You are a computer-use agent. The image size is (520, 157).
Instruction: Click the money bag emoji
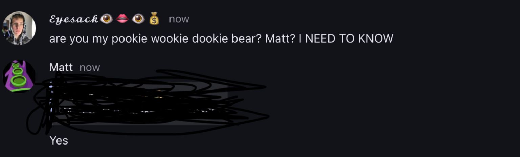click(x=154, y=19)
